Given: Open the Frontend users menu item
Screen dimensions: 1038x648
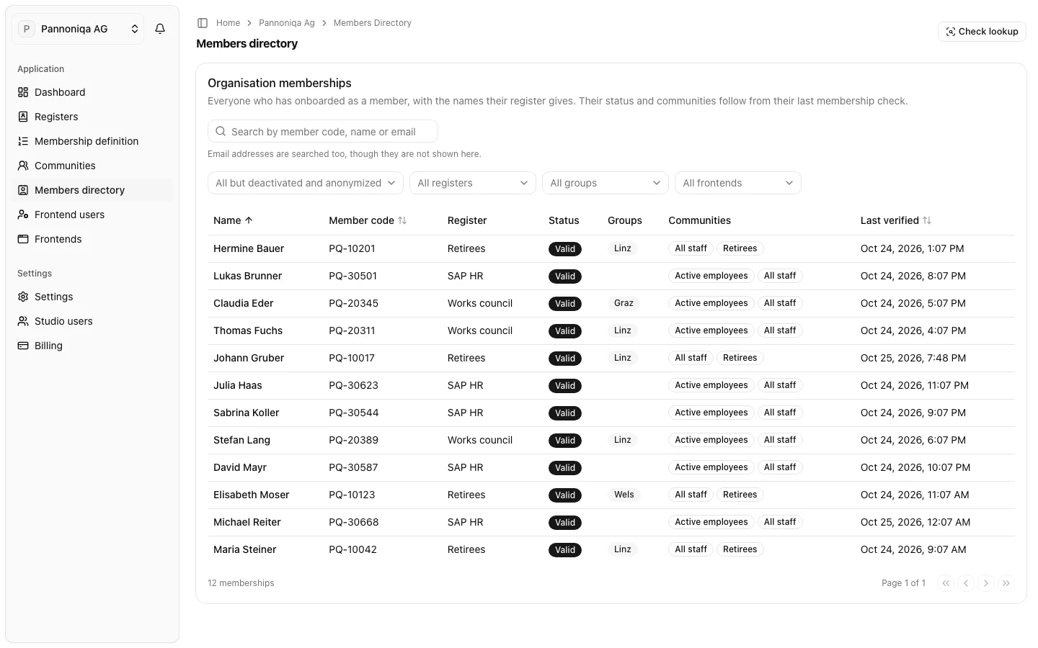Looking at the screenshot, I should tap(92, 215).
